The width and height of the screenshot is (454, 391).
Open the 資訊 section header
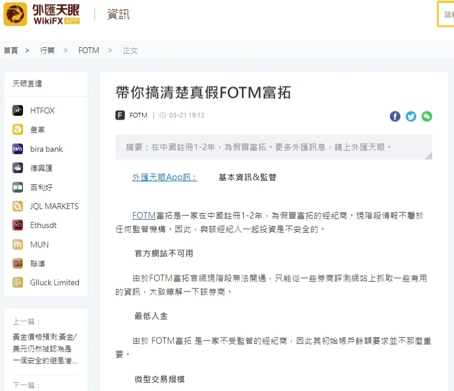point(118,14)
